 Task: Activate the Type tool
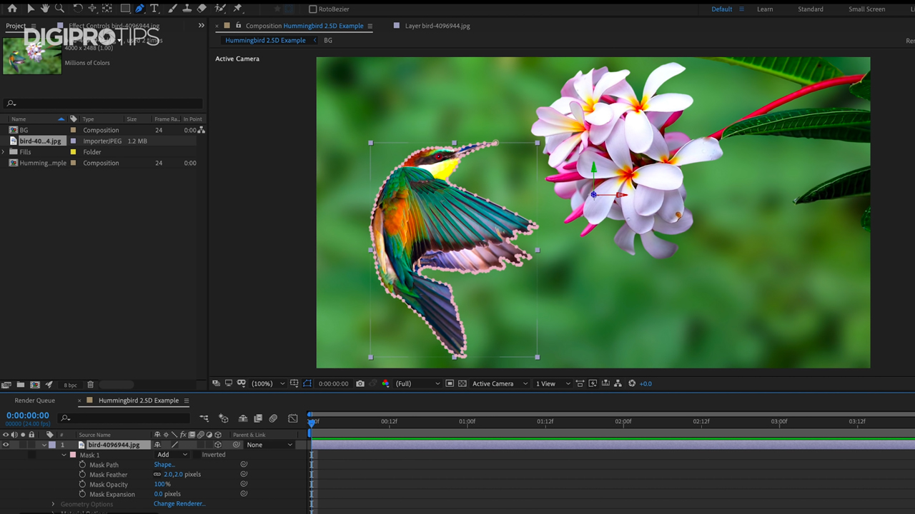pyautogui.click(x=154, y=9)
